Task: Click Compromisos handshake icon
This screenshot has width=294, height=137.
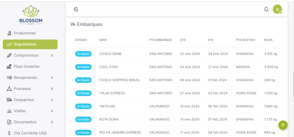Action: 9,56
